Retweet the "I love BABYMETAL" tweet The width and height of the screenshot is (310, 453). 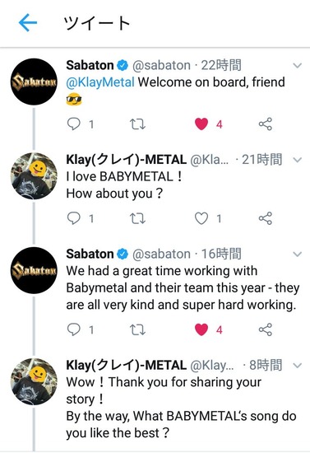[137, 218]
